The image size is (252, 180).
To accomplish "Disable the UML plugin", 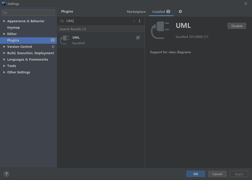I will tap(237, 26).
